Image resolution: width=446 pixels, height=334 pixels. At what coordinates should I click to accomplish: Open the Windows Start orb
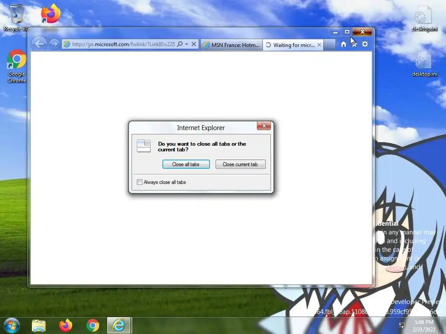click(x=12, y=325)
